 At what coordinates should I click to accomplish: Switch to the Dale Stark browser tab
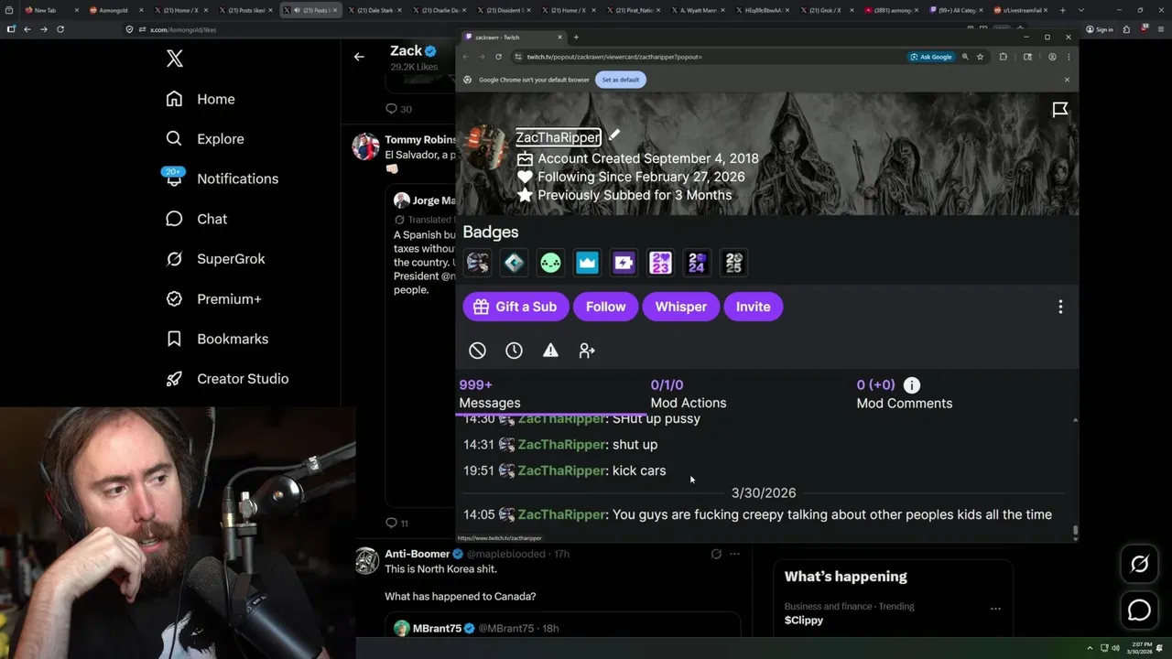pyautogui.click(x=374, y=10)
